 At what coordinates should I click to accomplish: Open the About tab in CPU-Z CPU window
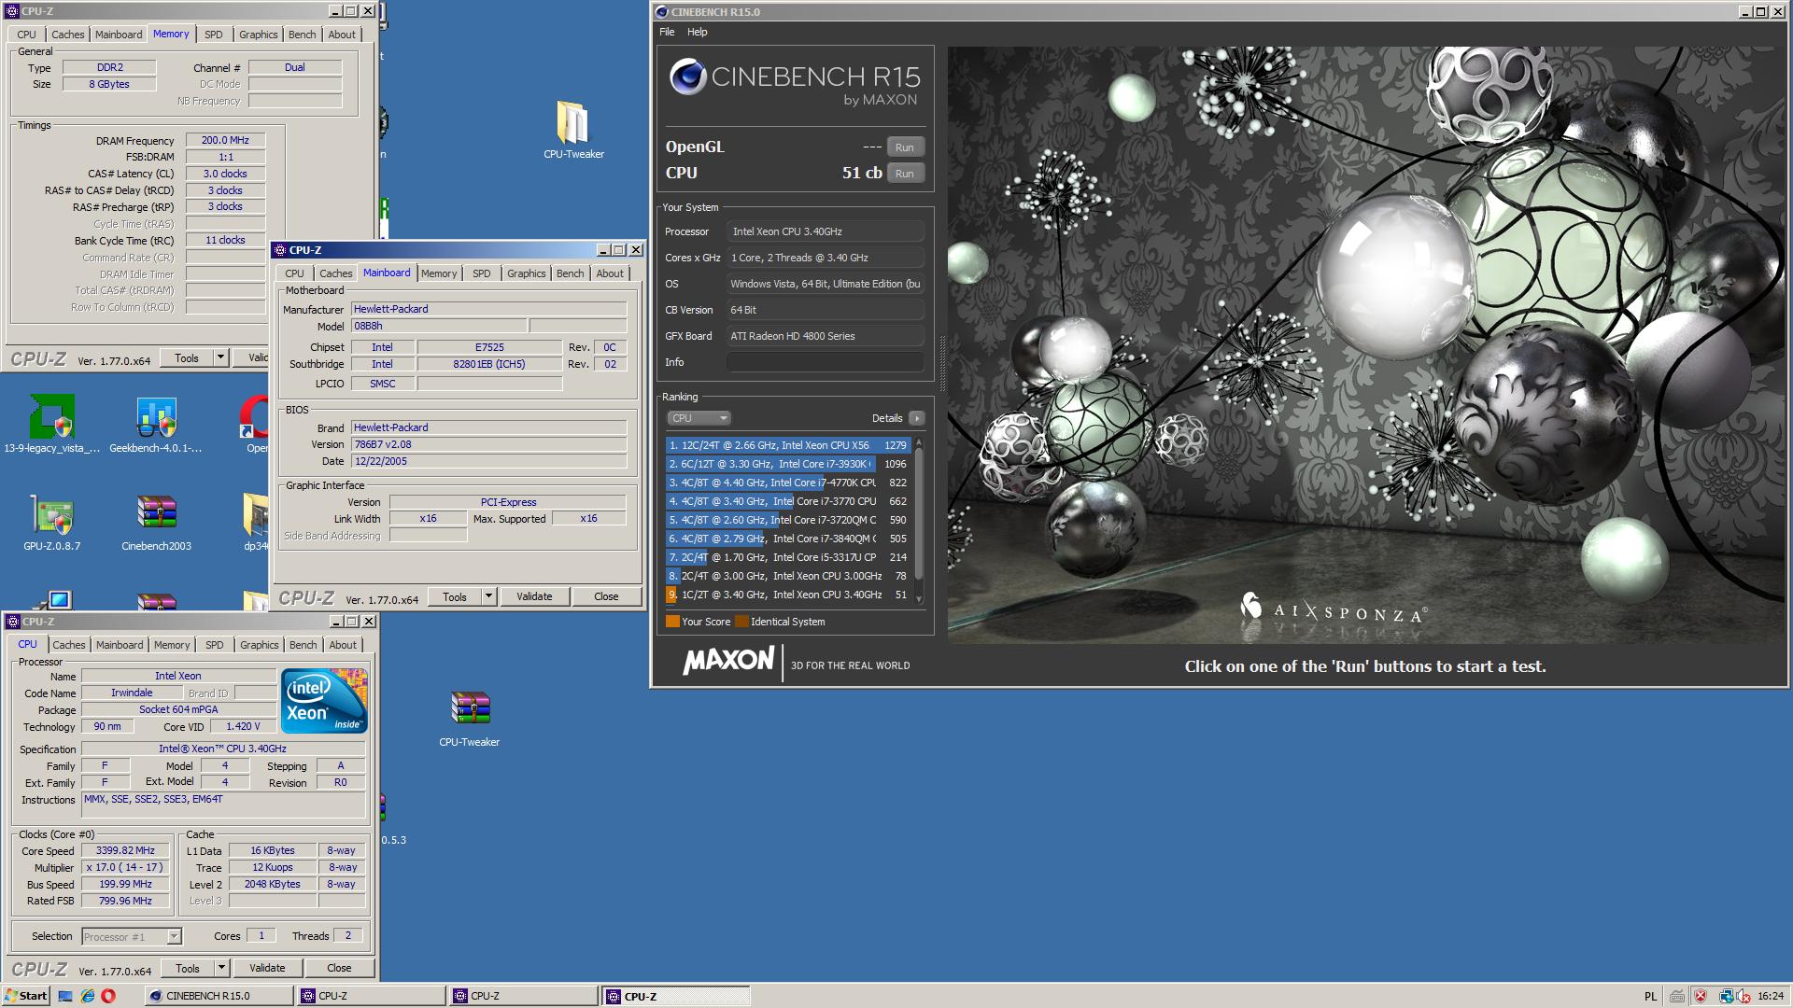click(343, 644)
